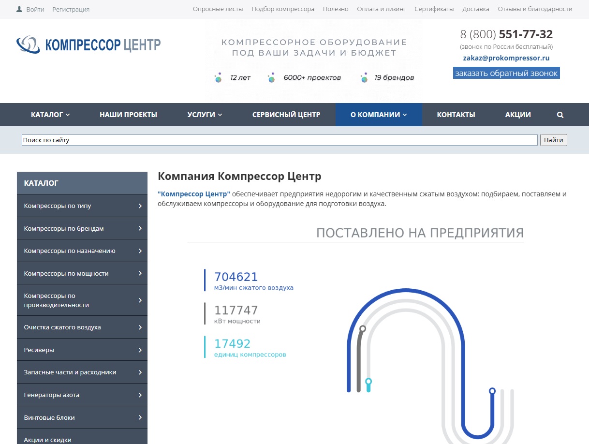Click the Войти login link
The image size is (589, 444).
pos(35,9)
